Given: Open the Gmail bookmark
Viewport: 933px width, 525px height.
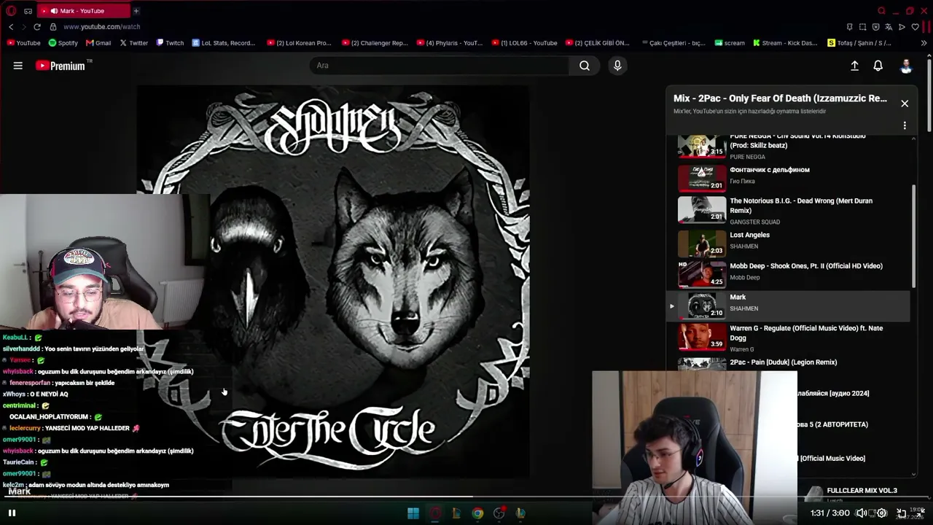Looking at the screenshot, I should (98, 43).
